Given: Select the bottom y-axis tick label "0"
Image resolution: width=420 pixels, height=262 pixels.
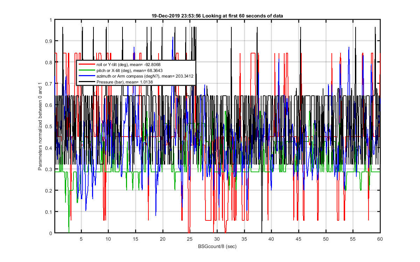Looking at the screenshot, I should coord(50,233).
